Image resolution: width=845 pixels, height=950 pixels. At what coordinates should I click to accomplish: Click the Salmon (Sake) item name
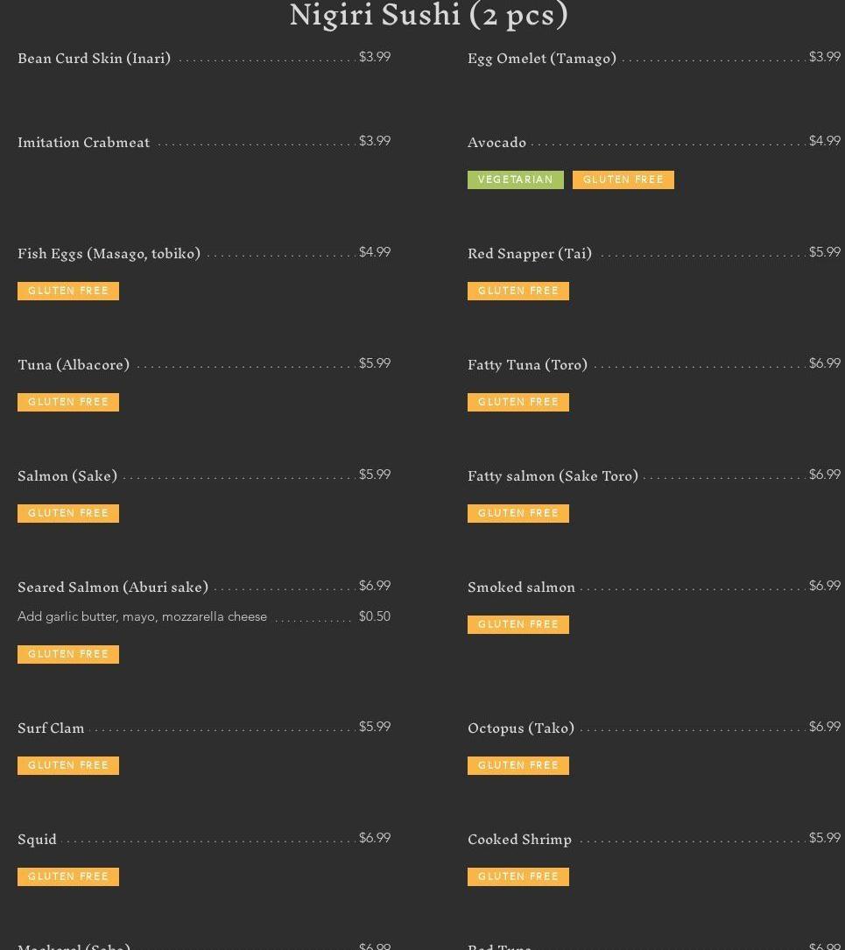point(67,476)
